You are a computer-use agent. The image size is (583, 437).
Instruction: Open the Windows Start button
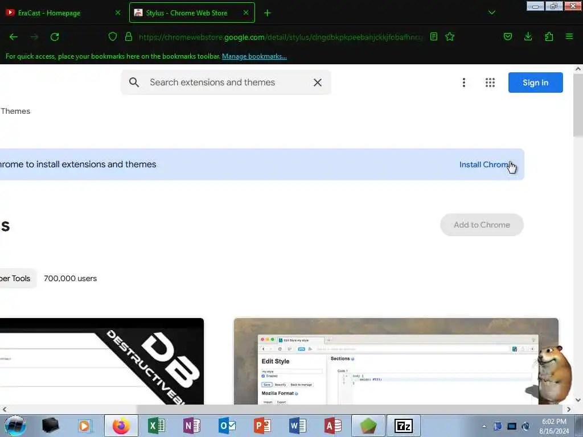point(15,426)
